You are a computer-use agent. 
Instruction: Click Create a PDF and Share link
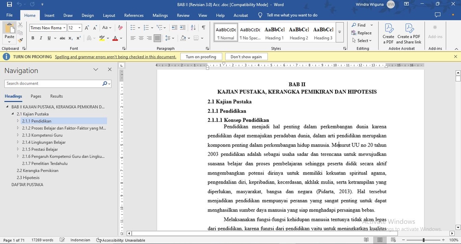point(409,34)
